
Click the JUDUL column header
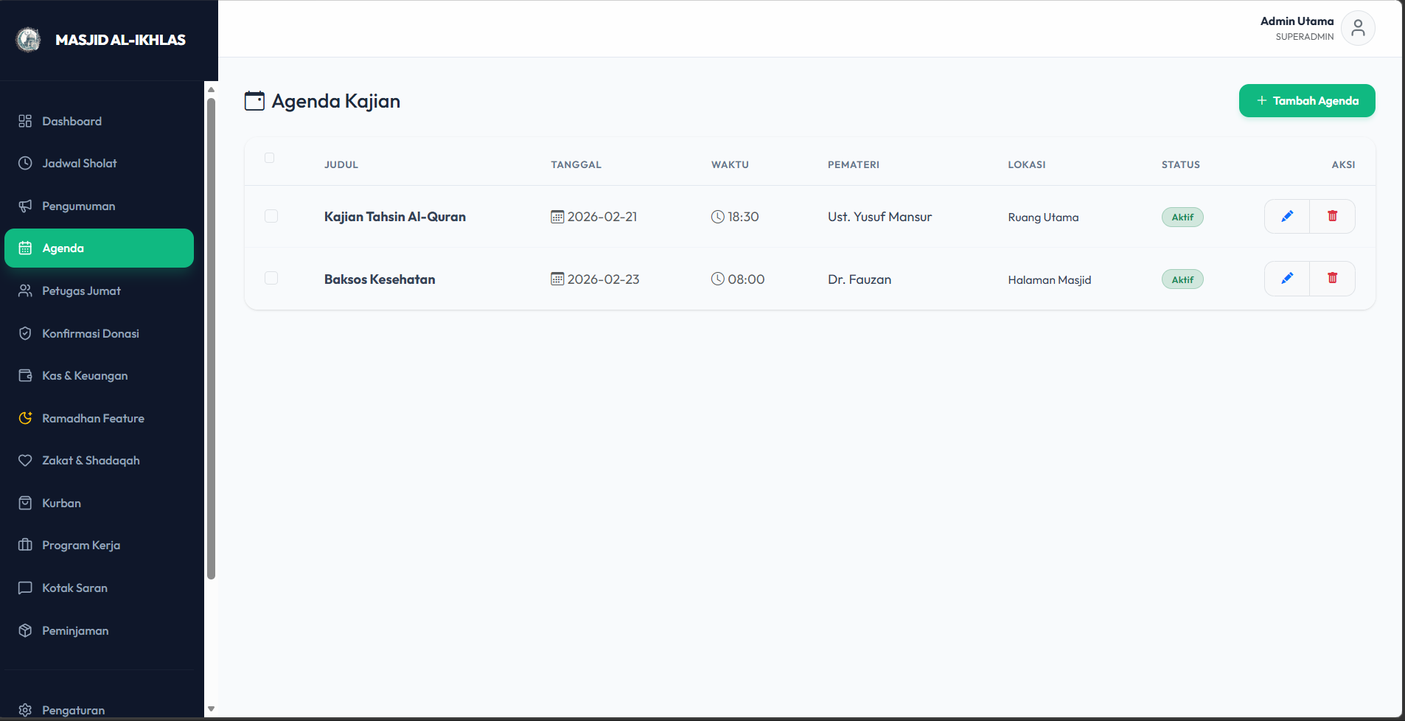(341, 164)
